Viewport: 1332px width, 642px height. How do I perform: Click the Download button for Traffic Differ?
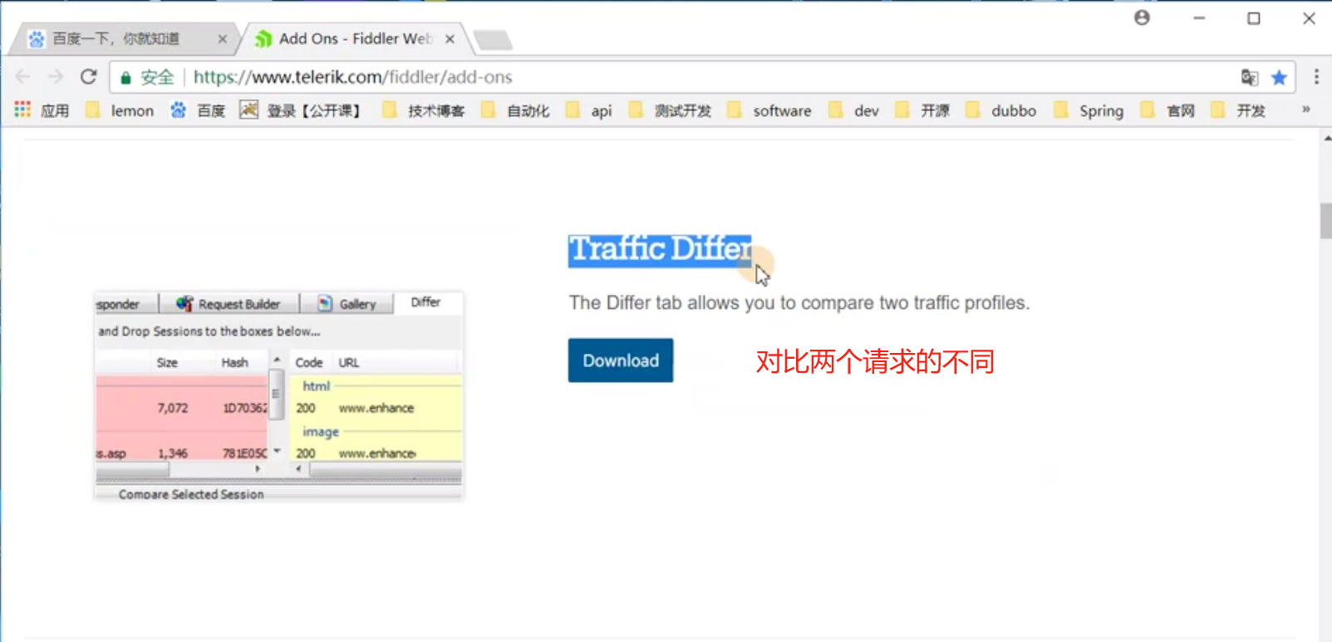(621, 360)
